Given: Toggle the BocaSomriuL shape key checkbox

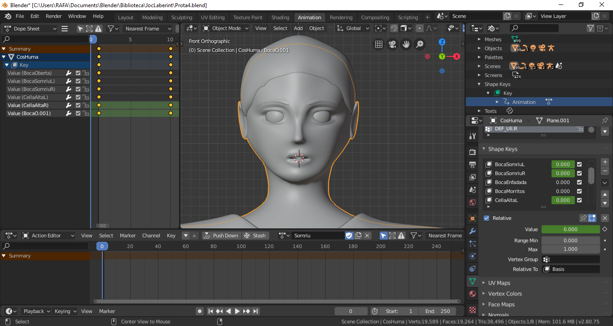Looking at the screenshot, I should click(x=579, y=164).
